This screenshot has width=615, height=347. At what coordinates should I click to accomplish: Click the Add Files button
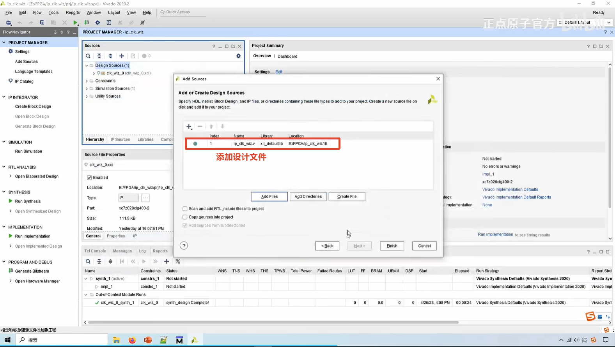[x=269, y=197]
